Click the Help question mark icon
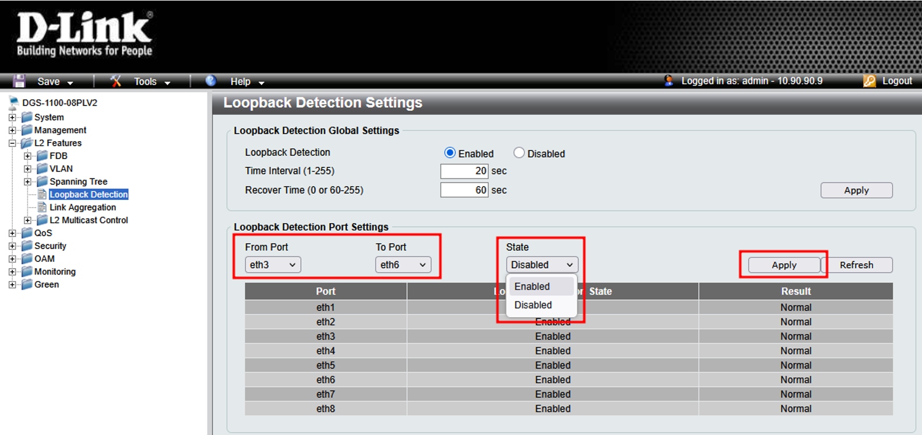Image resolution: width=922 pixels, height=435 pixels. [211, 81]
